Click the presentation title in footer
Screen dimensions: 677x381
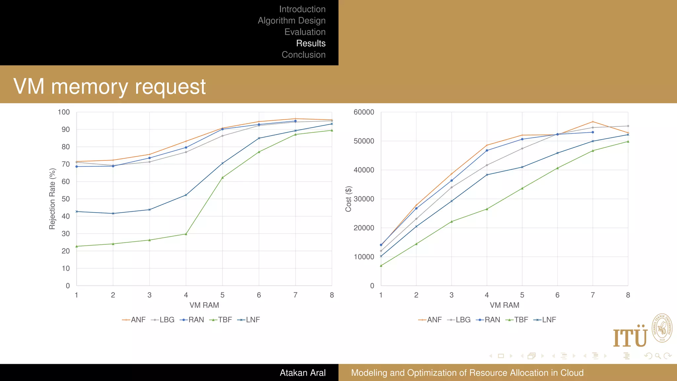point(467,373)
